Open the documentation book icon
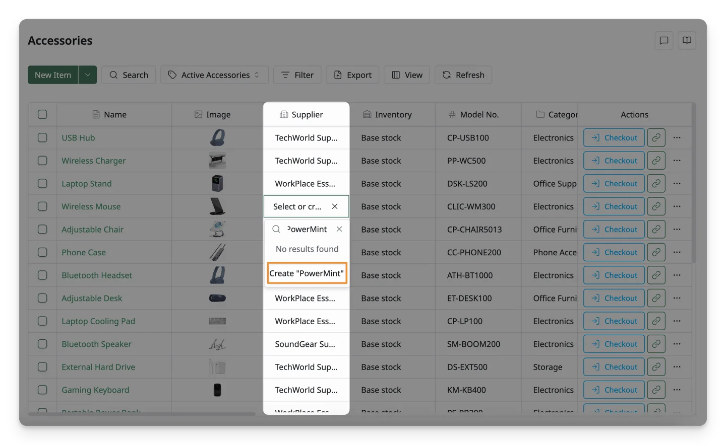 tap(687, 40)
